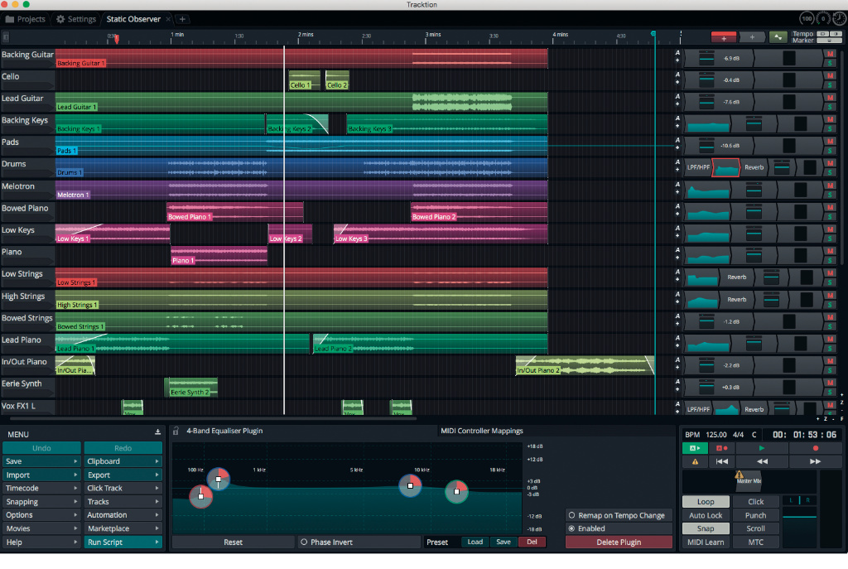Solo the Cello track

(830, 84)
